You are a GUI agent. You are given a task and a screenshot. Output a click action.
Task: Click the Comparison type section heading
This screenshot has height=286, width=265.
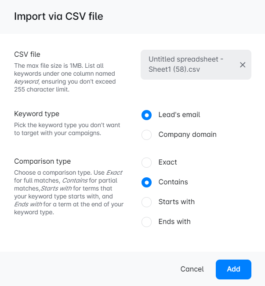coord(42,161)
